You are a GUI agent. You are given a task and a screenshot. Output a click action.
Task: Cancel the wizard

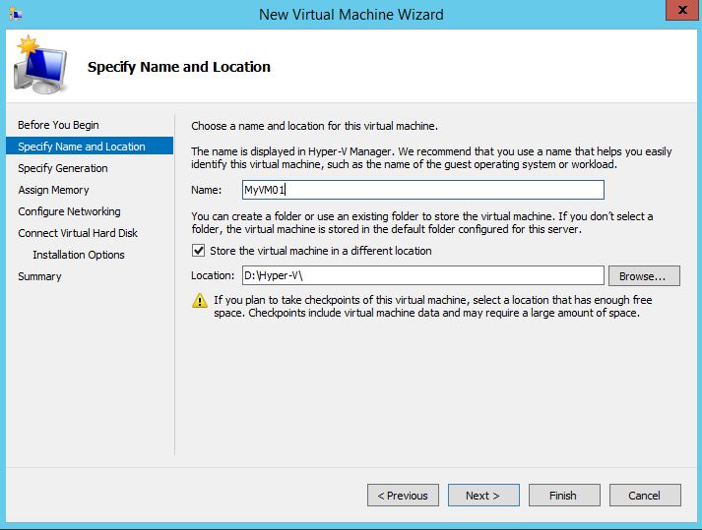(645, 496)
